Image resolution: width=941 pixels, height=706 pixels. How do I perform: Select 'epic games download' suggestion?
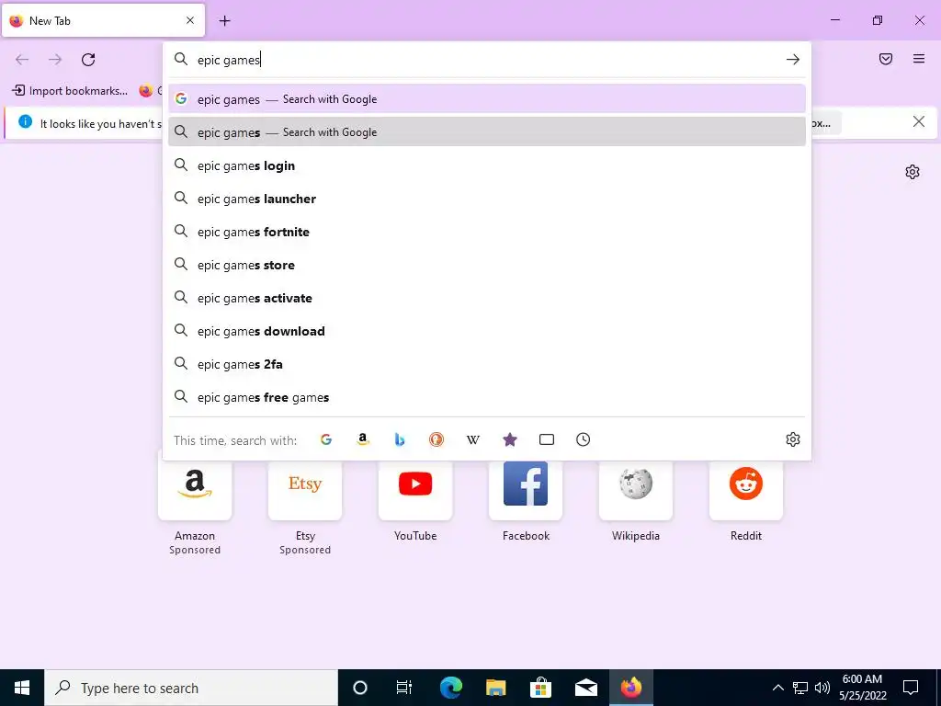487,331
